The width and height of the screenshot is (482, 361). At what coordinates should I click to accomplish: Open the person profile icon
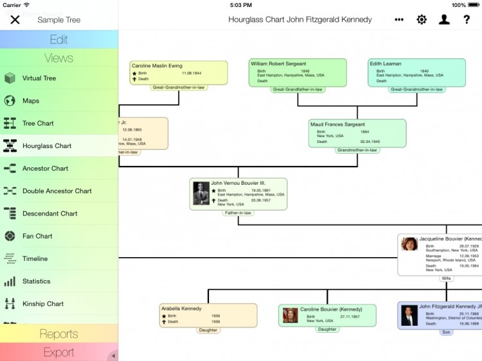click(x=444, y=20)
